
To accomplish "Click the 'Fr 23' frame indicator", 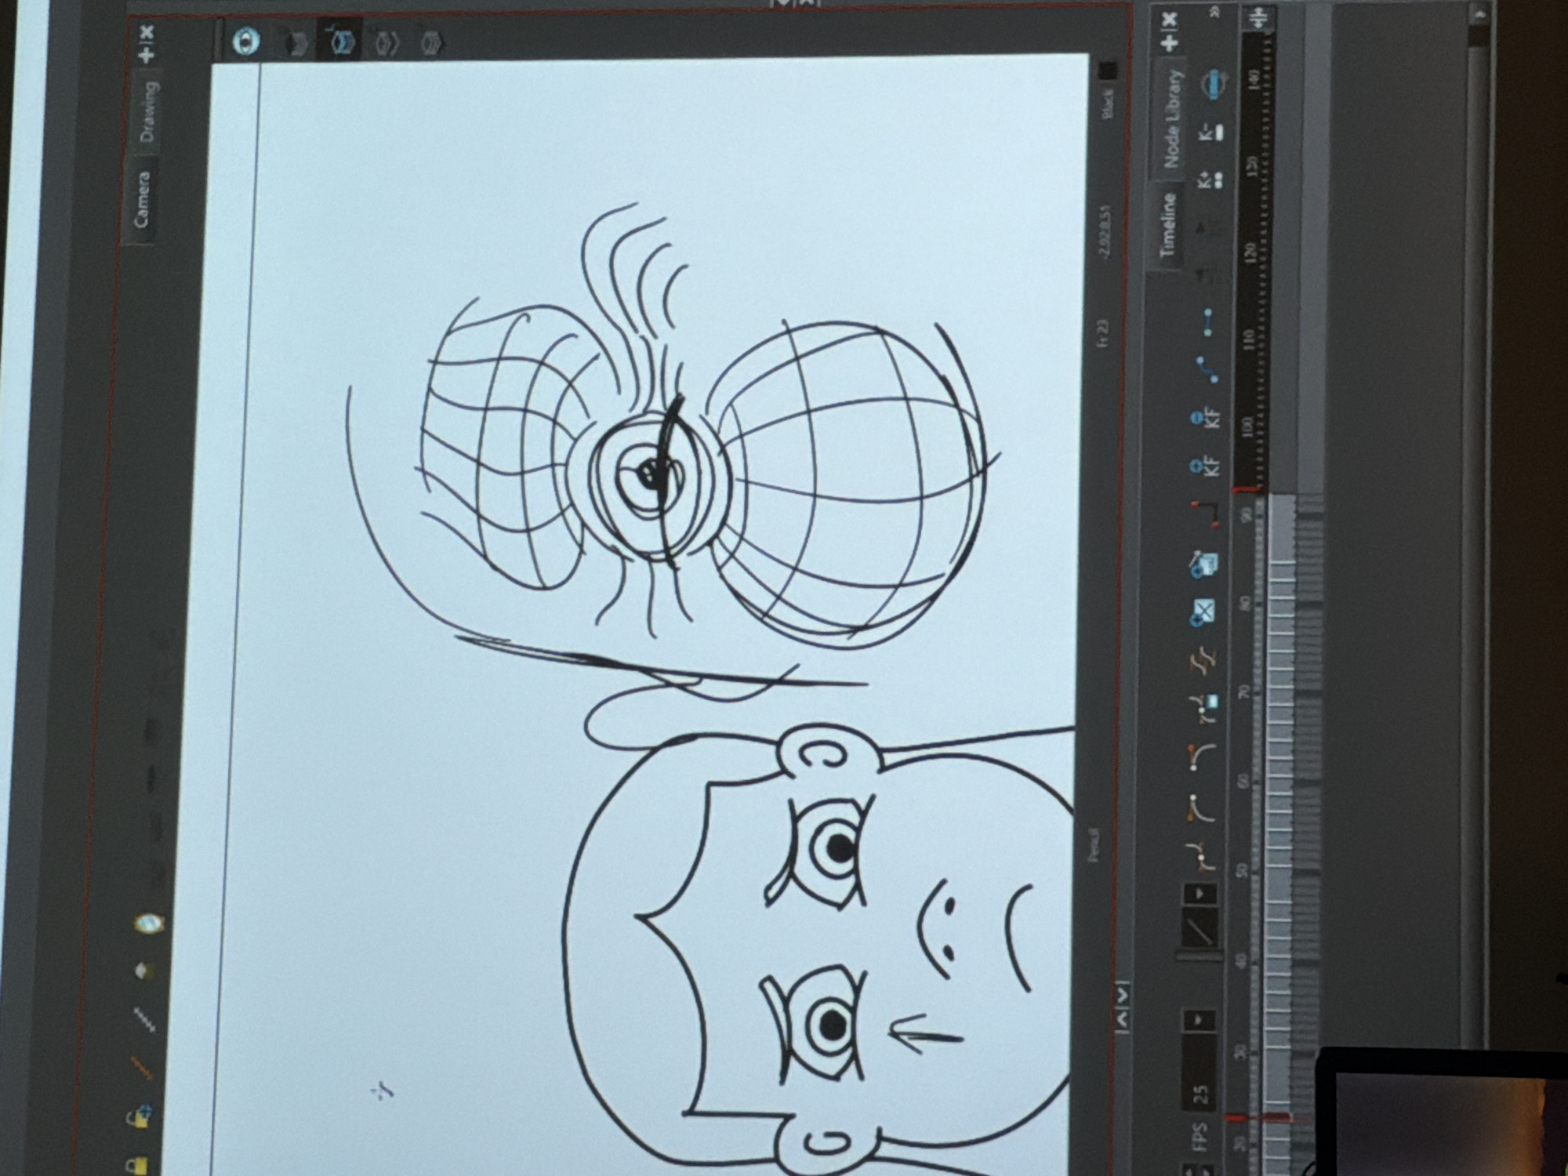I will [1103, 334].
